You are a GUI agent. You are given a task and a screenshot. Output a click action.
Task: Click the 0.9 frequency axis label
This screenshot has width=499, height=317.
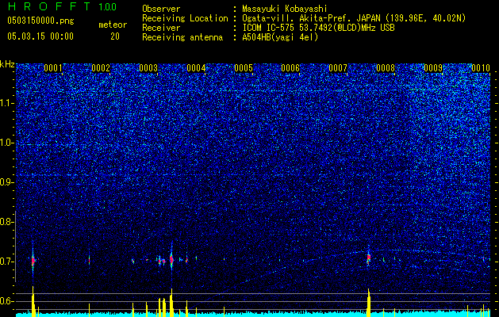[6, 182]
